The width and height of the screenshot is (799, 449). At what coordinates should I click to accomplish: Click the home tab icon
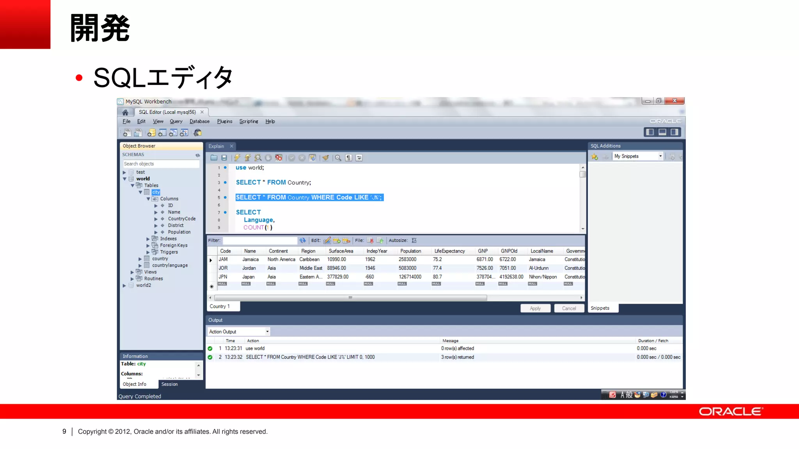125,112
